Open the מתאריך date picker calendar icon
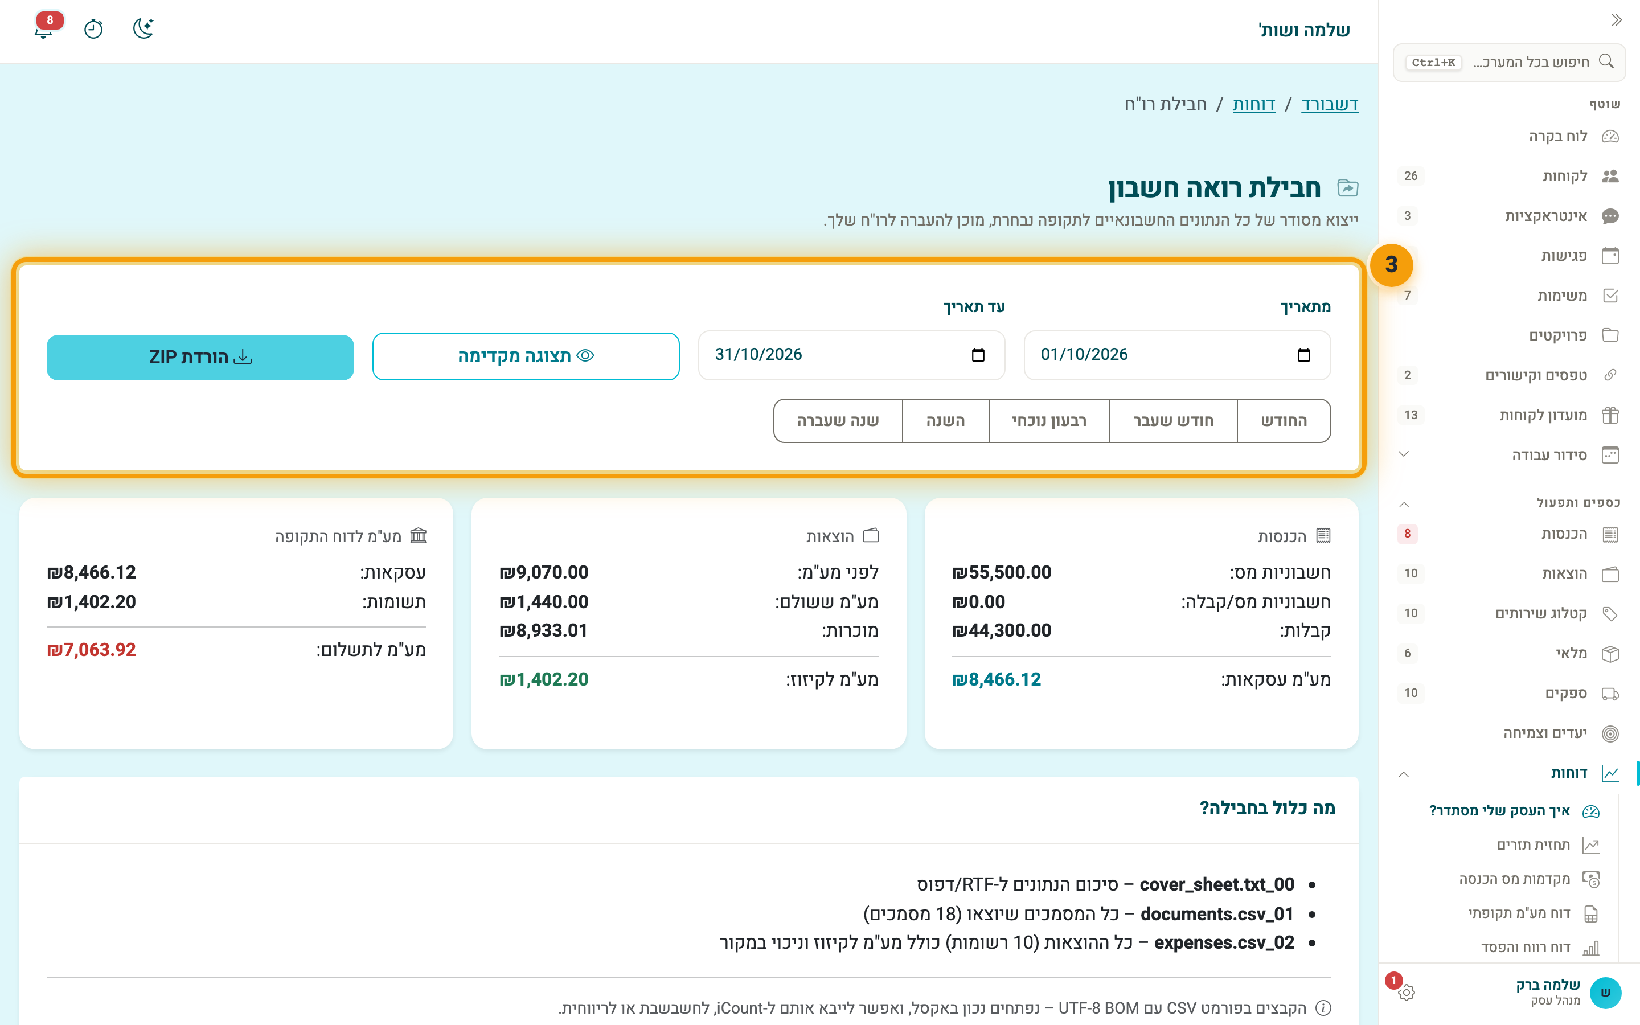Screen dimensions: 1640x1025 (1304, 355)
